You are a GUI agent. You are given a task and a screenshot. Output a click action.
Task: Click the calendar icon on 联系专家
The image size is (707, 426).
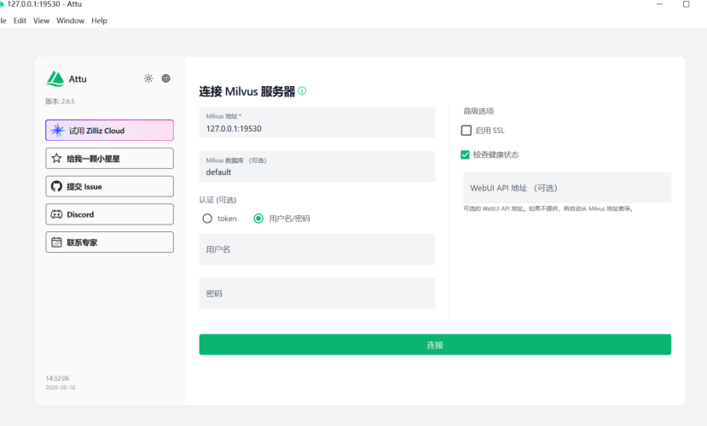(x=56, y=242)
